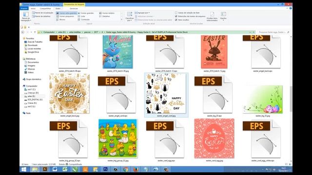Select Ícones extra grandes layout
Screen dimensions: 312x175
pyautogui.click(x=66, y=13)
